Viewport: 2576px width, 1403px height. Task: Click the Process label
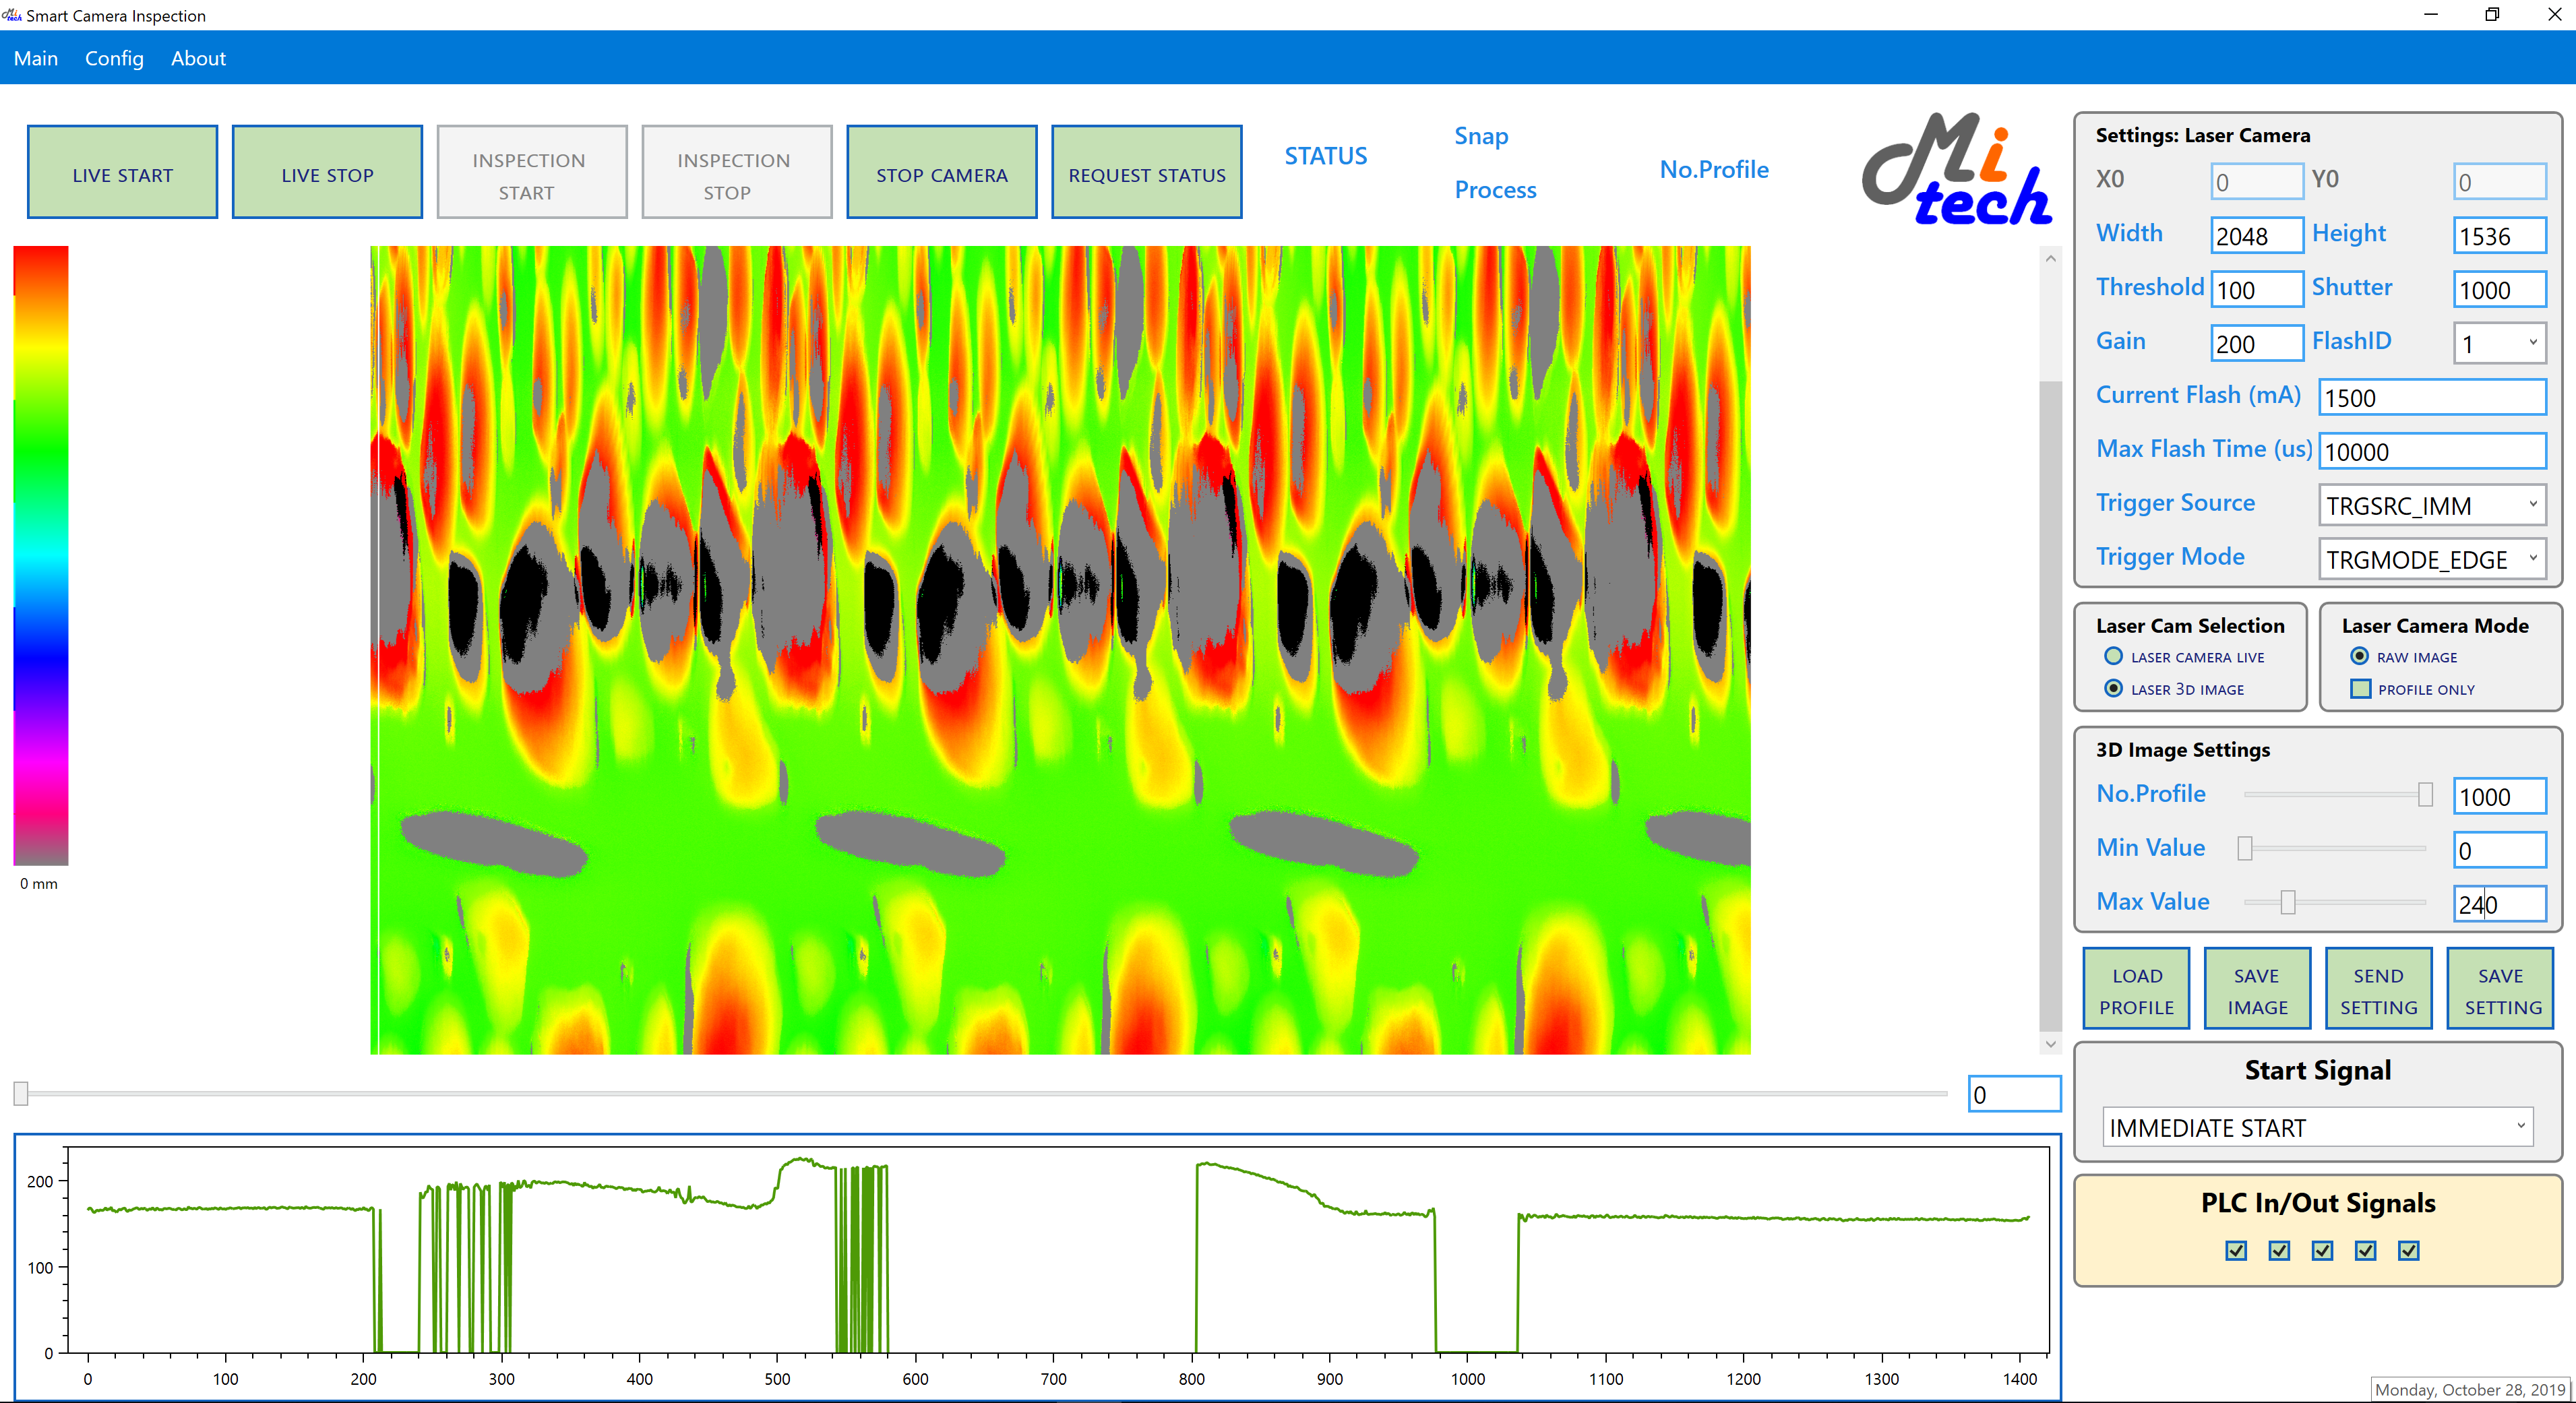click(x=1495, y=190)
